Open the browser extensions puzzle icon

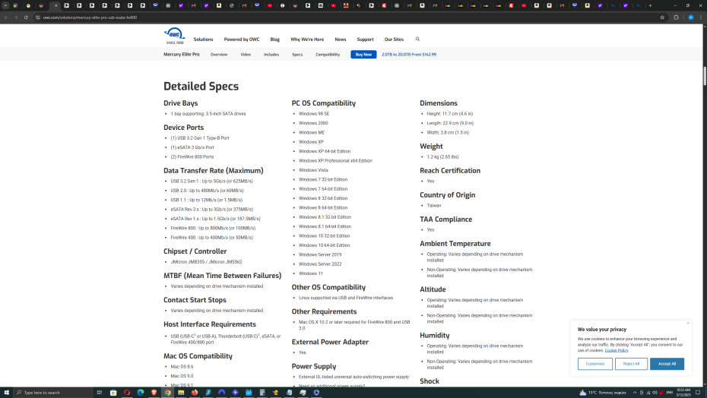676,17
